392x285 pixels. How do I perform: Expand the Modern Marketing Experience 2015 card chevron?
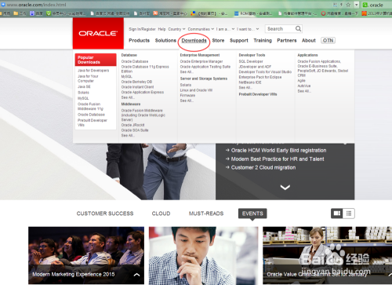[x=136, y=275]
